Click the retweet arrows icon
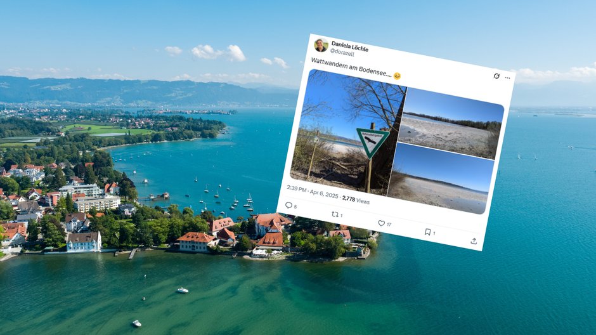The height and width of the screenshot is (335, 596). (335, 214)
